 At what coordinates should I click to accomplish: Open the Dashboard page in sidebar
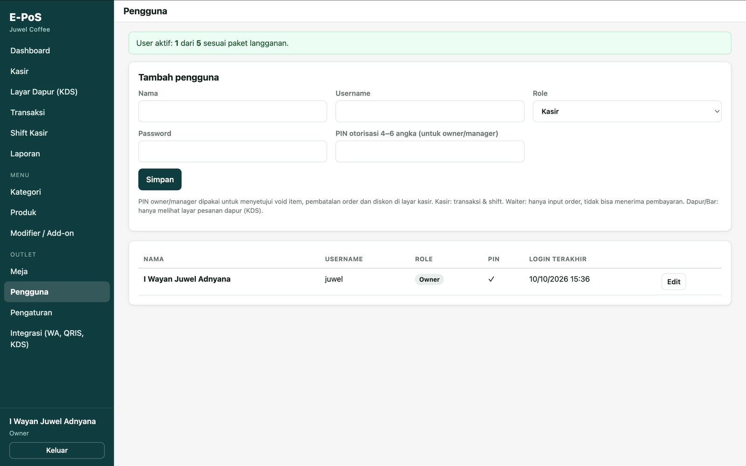tap(57, 51)
